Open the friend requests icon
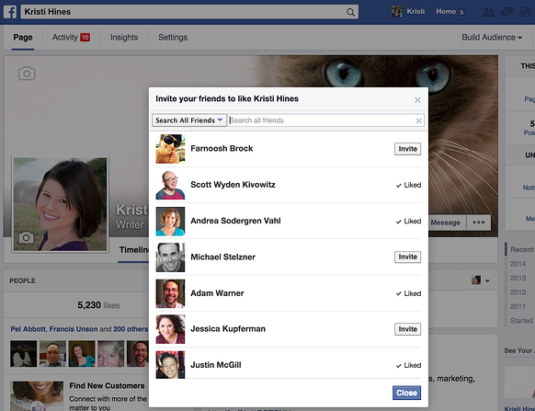 tap(489, 12)
